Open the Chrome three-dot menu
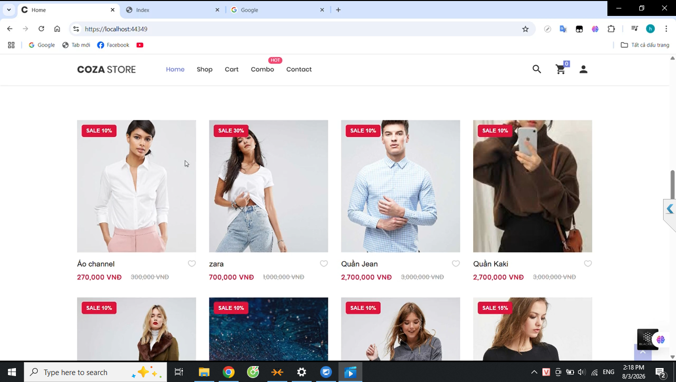This screenshot has width=676, height=382. pyautogui.click(x=666, y=29)
